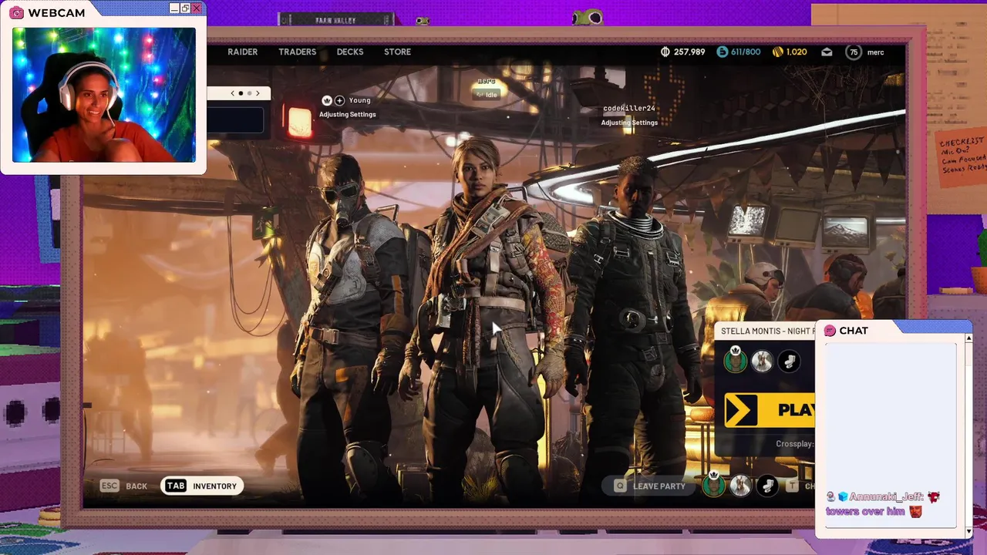
Task: Click the Idle status badge
Action: click(x=487, y=94)
